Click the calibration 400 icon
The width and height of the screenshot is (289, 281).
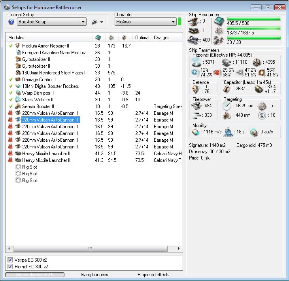[194, 40]
